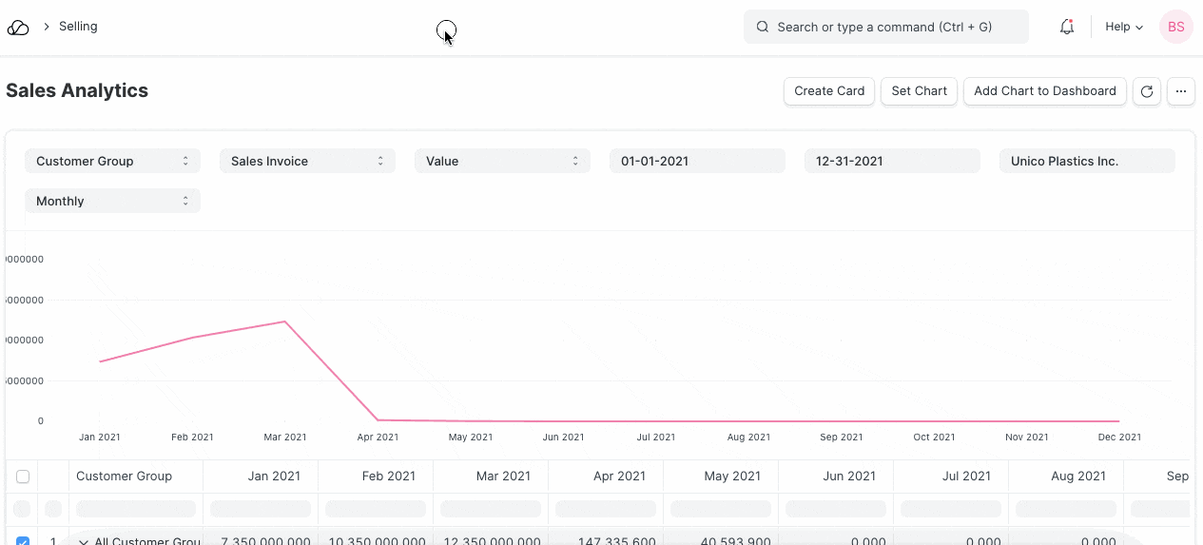Open the Customer Group tree type dropdown
This screenshot has width=1203, height=545.
point(112,162)
